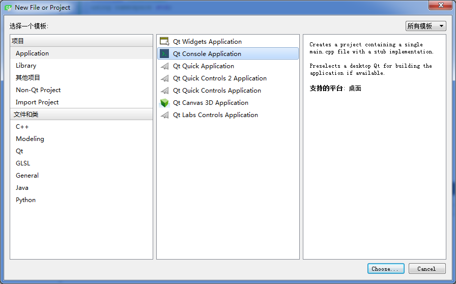Select the Python category

tap(81, 200)
